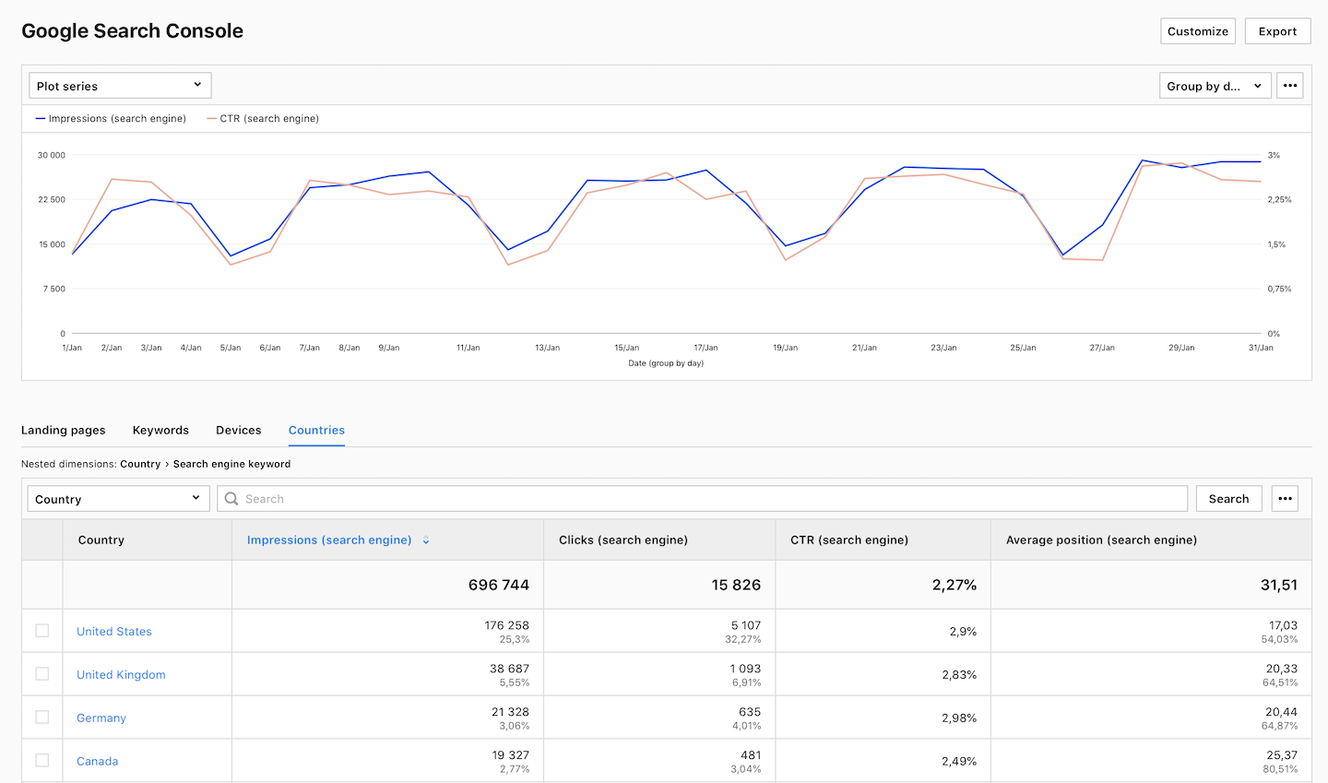Click United Kingdom impressions 38 687
The height and width of the screenshot is (783, 1328).
click(510, 669)
